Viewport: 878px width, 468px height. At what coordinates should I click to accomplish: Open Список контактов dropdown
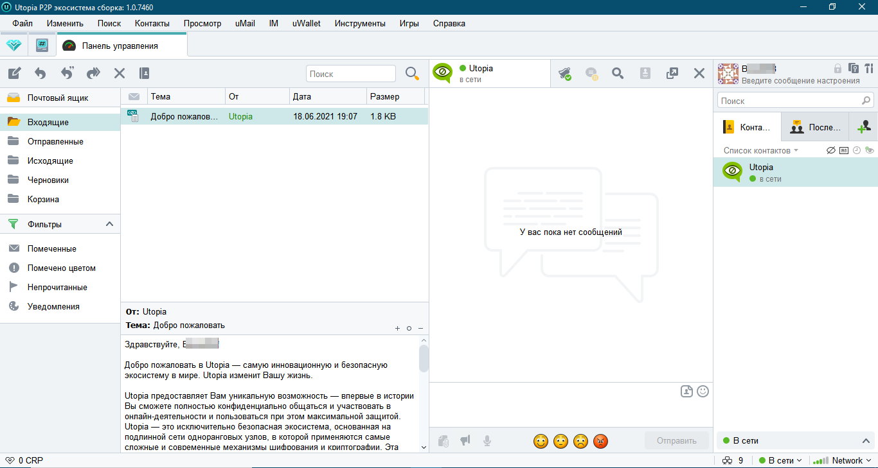(761, 150)
